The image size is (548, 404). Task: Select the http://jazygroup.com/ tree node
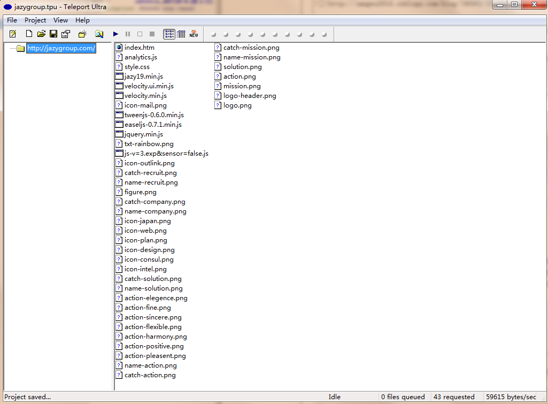(61, 48)
